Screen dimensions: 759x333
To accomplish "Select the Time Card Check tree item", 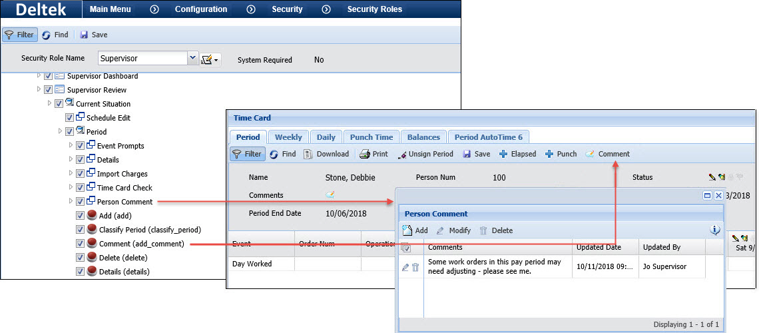I will pyautogui.click(x=125, y=188).
